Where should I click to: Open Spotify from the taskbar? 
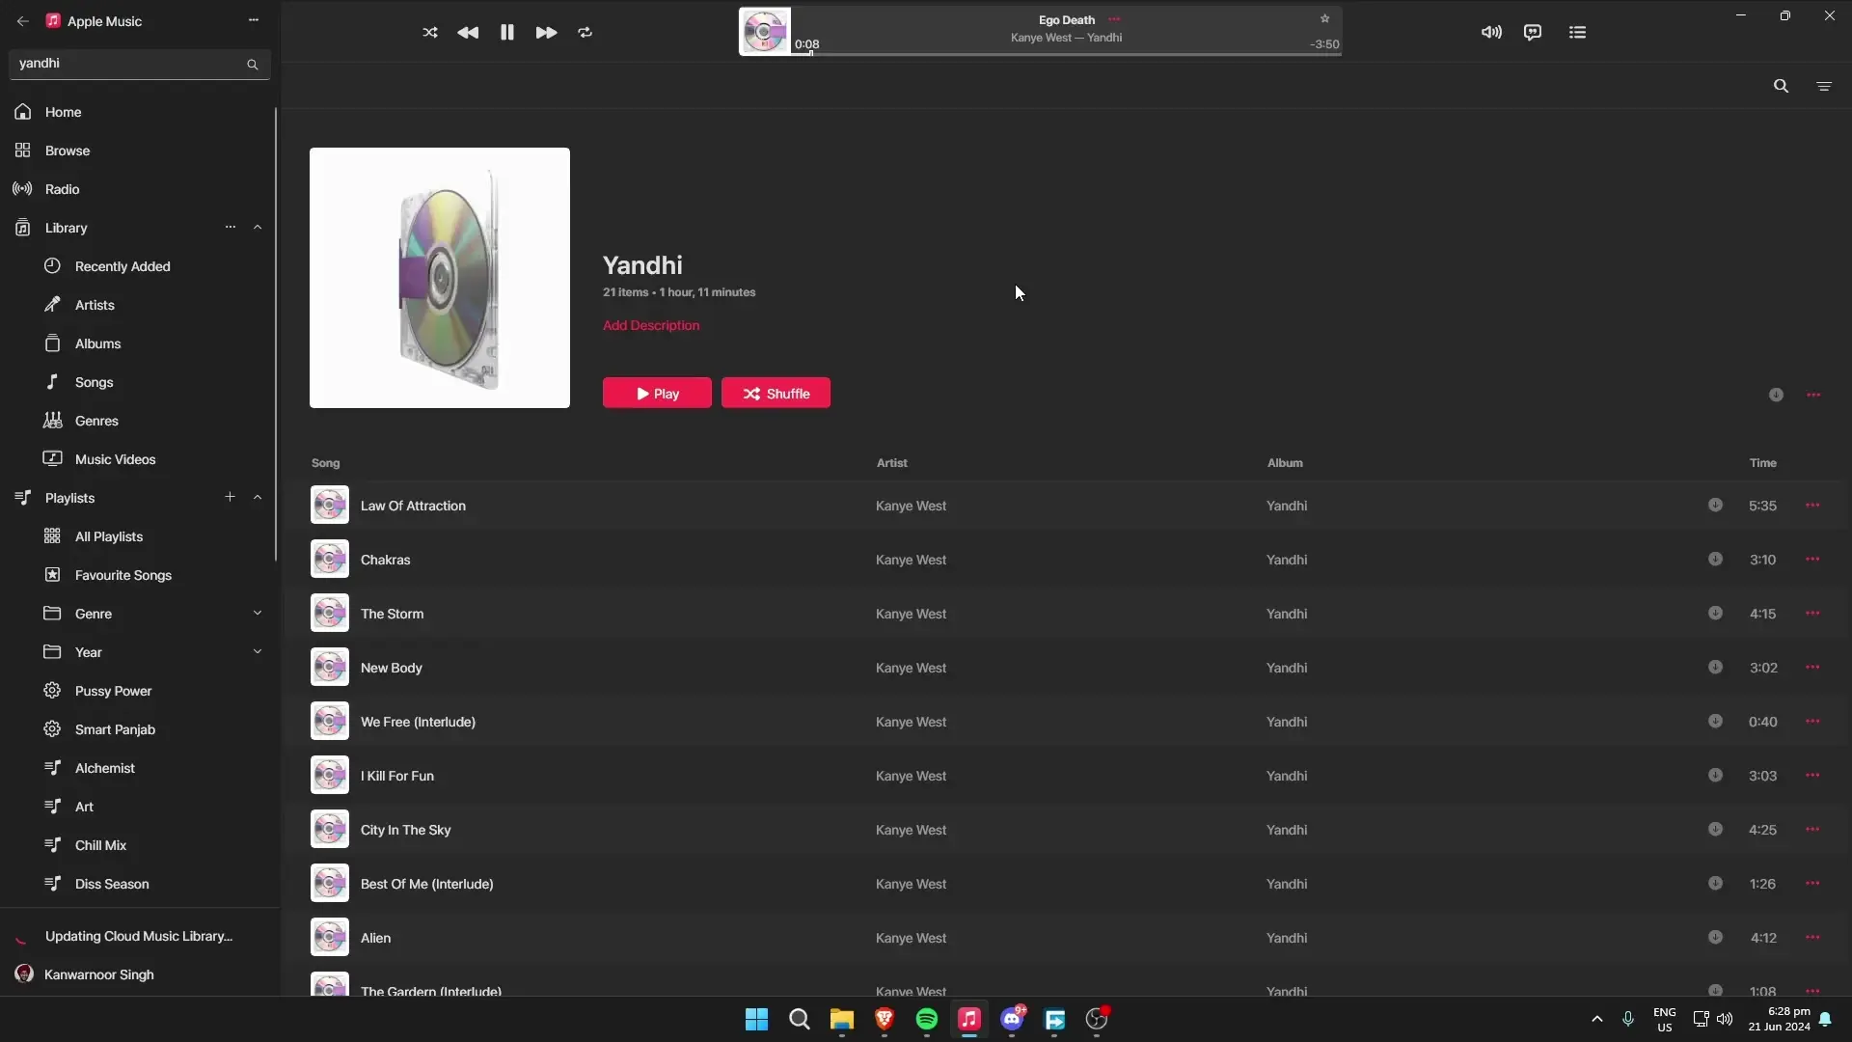[927, 1019]
